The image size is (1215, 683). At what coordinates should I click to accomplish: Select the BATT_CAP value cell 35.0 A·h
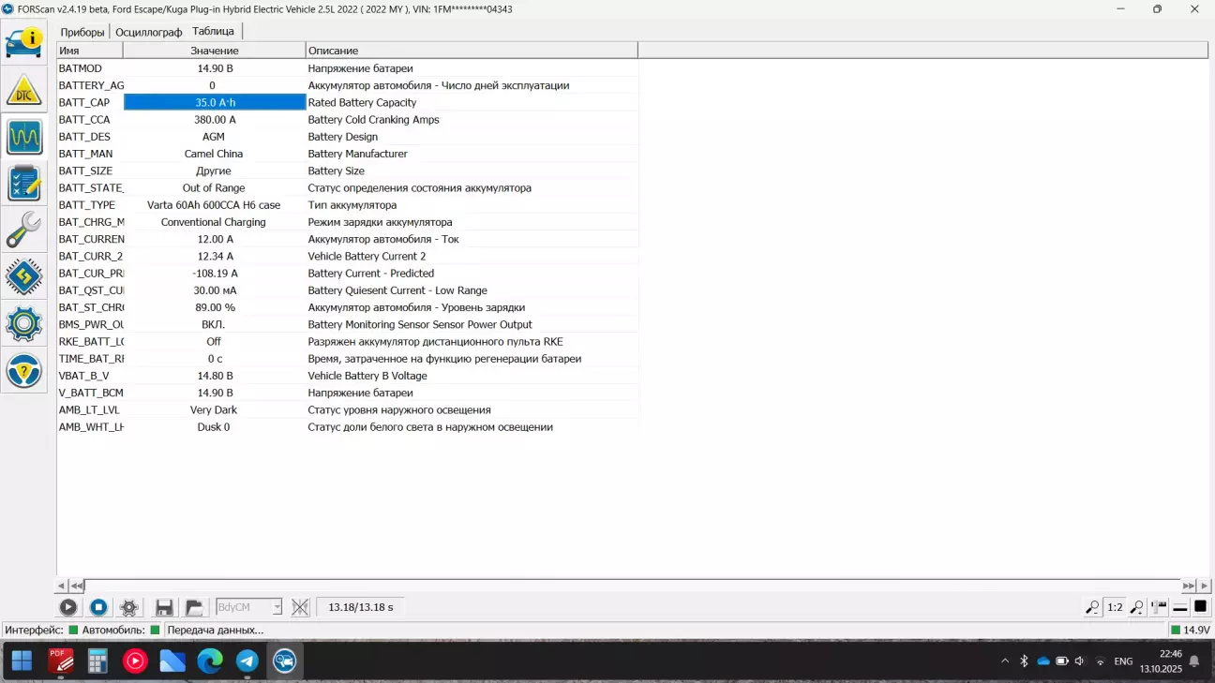(x=215, y=103)
